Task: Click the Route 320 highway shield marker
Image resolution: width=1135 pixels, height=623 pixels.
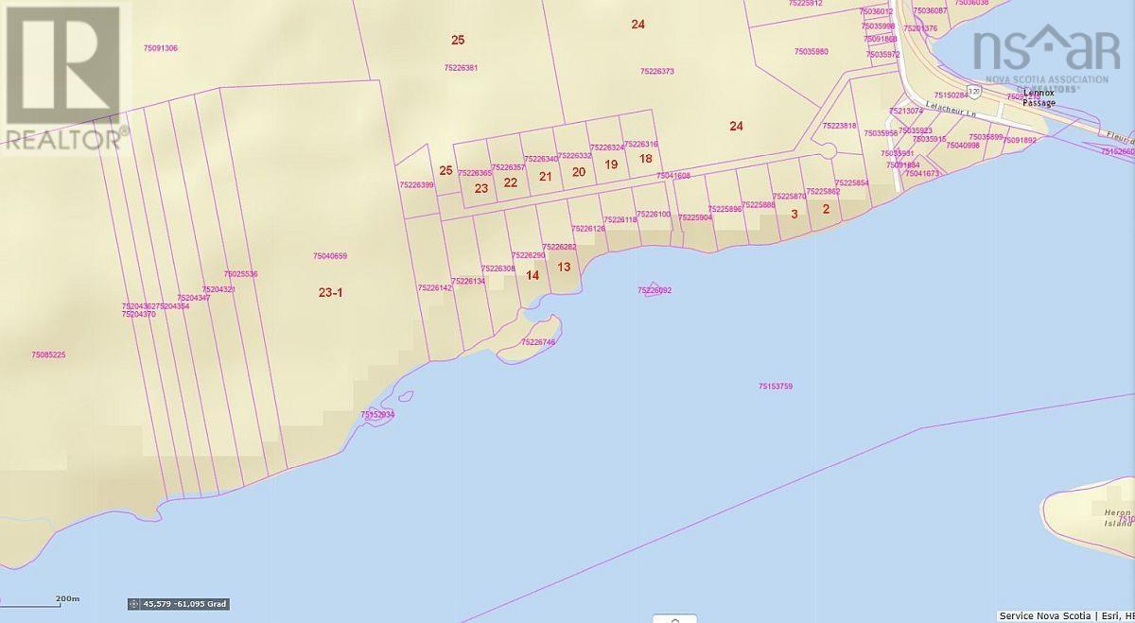Action: coord(971,93)
